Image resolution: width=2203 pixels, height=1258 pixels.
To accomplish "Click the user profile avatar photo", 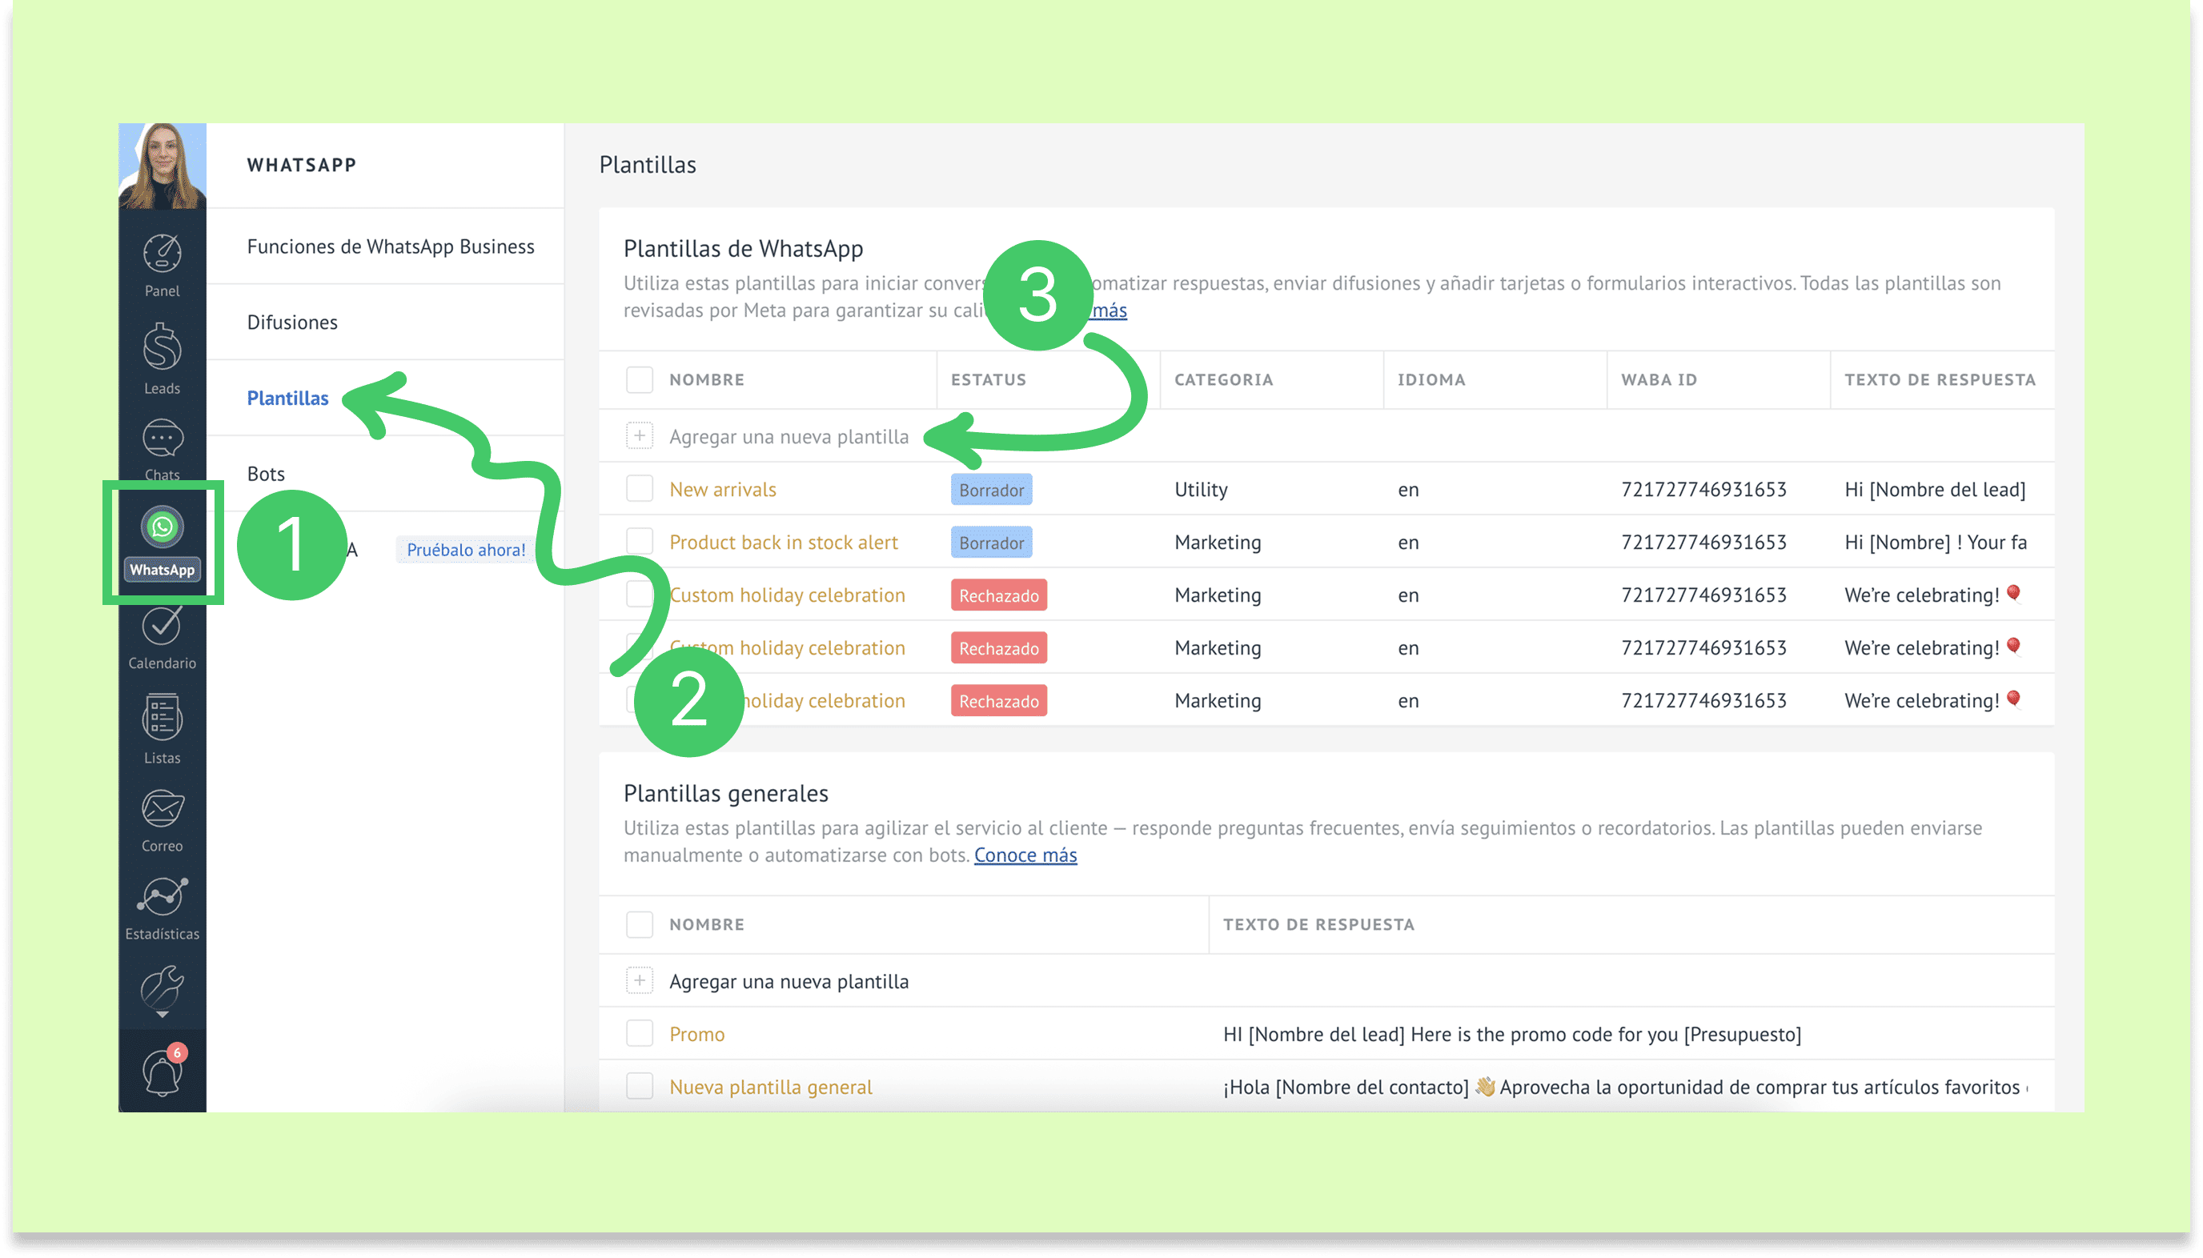I will (162, 166).
